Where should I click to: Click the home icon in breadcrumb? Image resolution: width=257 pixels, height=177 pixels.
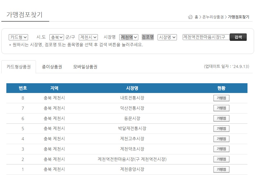click(190, 17)
